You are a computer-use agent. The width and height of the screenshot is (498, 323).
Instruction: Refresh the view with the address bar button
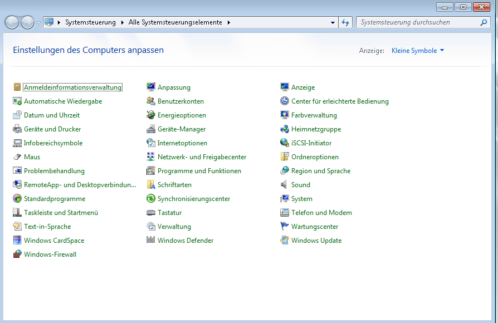pyautogui.click(x=345, y=22)
